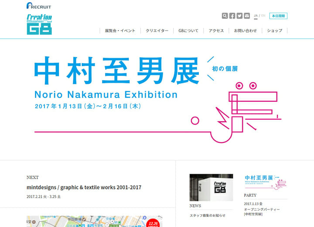Switch language to JA

tap(256, 16)
